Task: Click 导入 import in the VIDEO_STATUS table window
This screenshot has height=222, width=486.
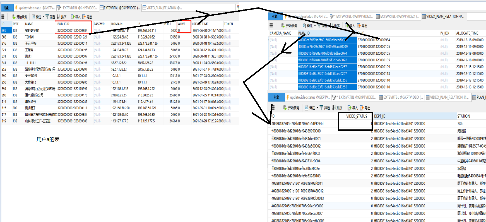Action: tap(353, 108)
